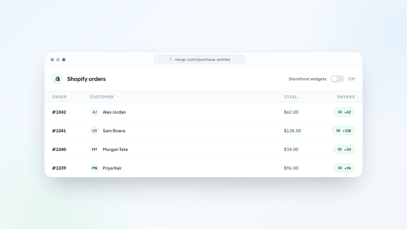Screen dimensions: 407x229
Task: Click the revup.com/purchase-entries address bar
Action: (199, 59)
